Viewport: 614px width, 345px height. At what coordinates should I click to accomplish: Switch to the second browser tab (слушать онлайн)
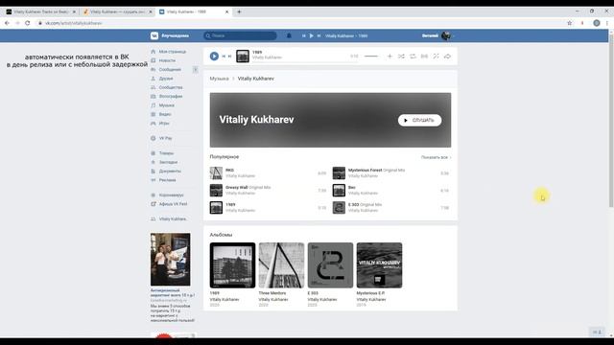117,11
